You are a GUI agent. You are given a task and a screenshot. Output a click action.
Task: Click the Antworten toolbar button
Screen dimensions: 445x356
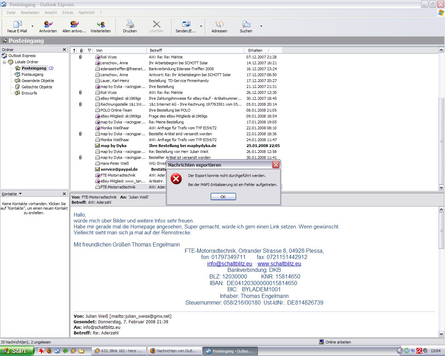pyautogui.click(x=48, y=26)
